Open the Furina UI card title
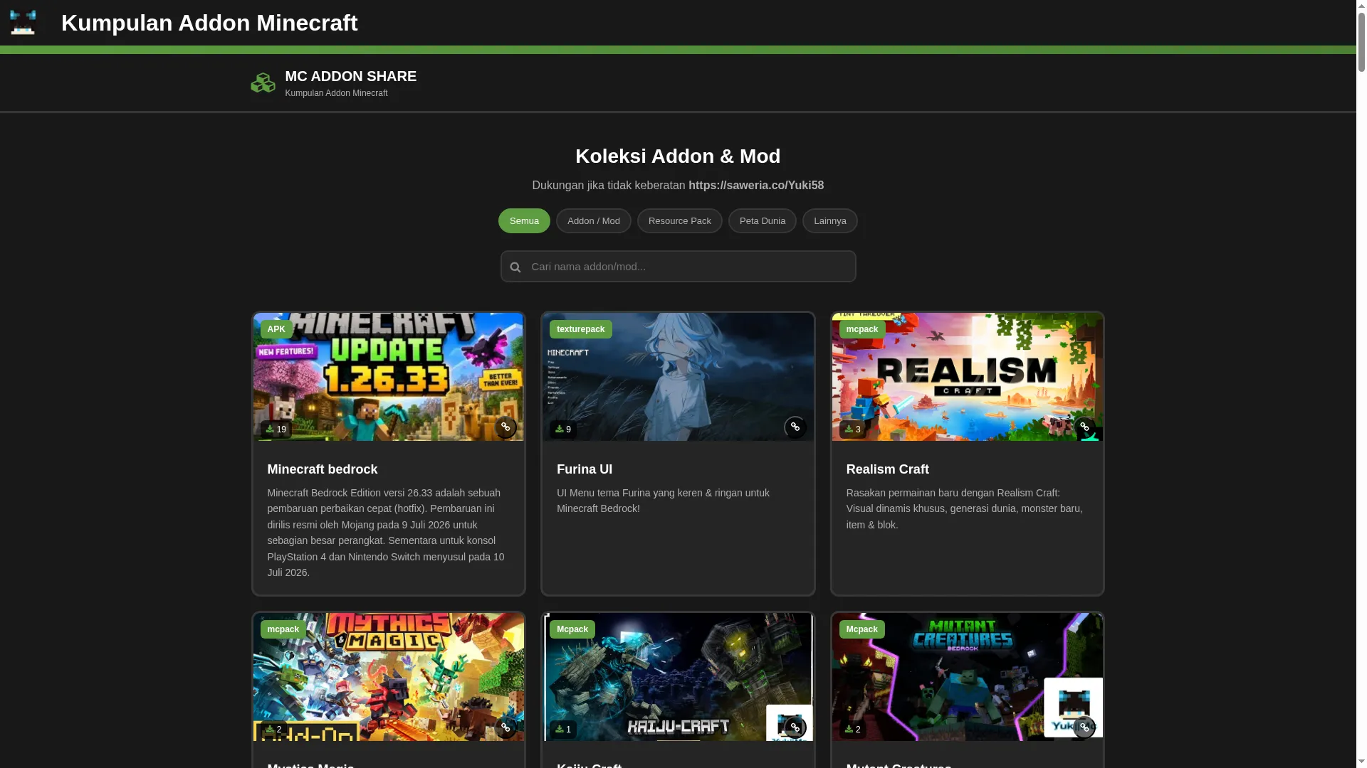This screenshot has height=768, width=1367. 585,469
